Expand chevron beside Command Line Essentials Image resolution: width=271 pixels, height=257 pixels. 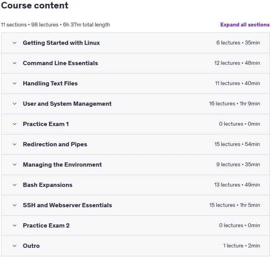click(x=15, y=63)
